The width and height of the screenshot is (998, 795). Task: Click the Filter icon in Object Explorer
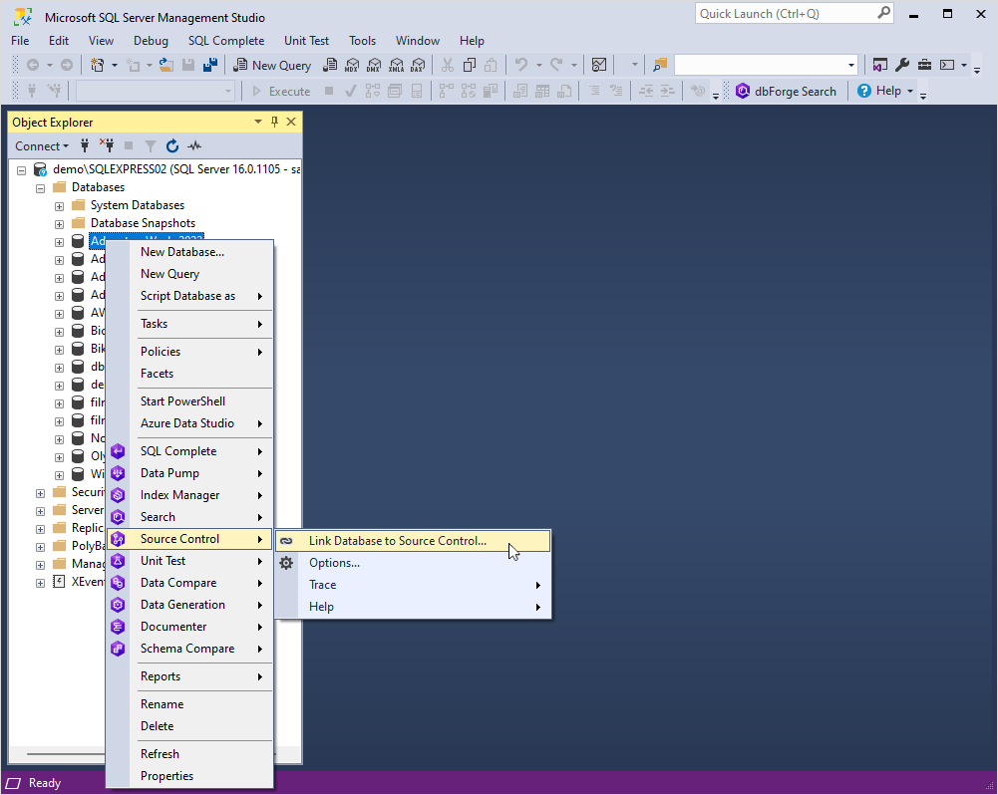click(151, 145)
